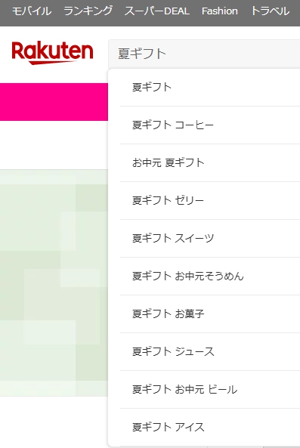Open the モバイル menu link
The height and width of the screenshot is (448, 300).
point(32,11)
